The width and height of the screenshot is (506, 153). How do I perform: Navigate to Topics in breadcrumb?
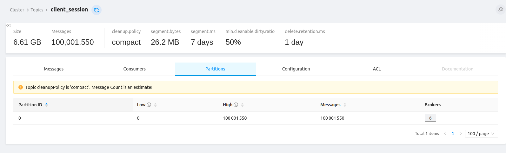coord(37,10)
